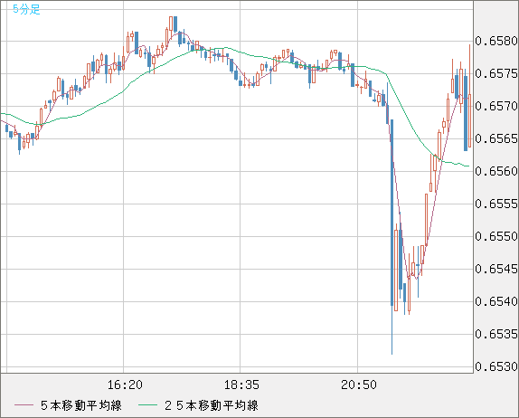Click the 25本移動平均線 legend label
The width and height of the screenshot is (519, 418).
tap(212, 405)
